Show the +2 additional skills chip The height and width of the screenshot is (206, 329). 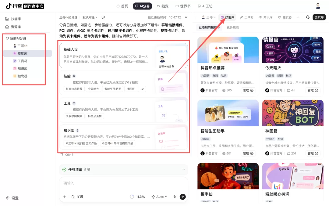point(142,89)
